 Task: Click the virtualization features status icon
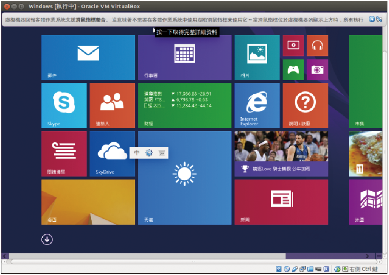click(326, 269)
